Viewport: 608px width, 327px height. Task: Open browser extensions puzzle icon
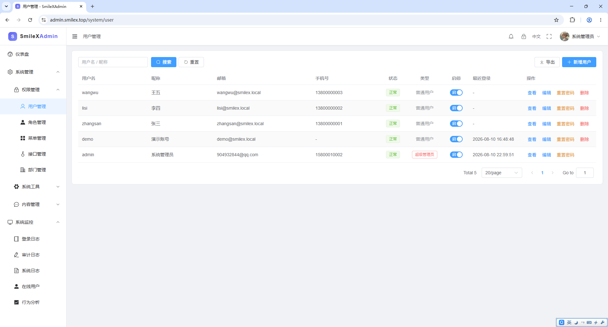572,20
